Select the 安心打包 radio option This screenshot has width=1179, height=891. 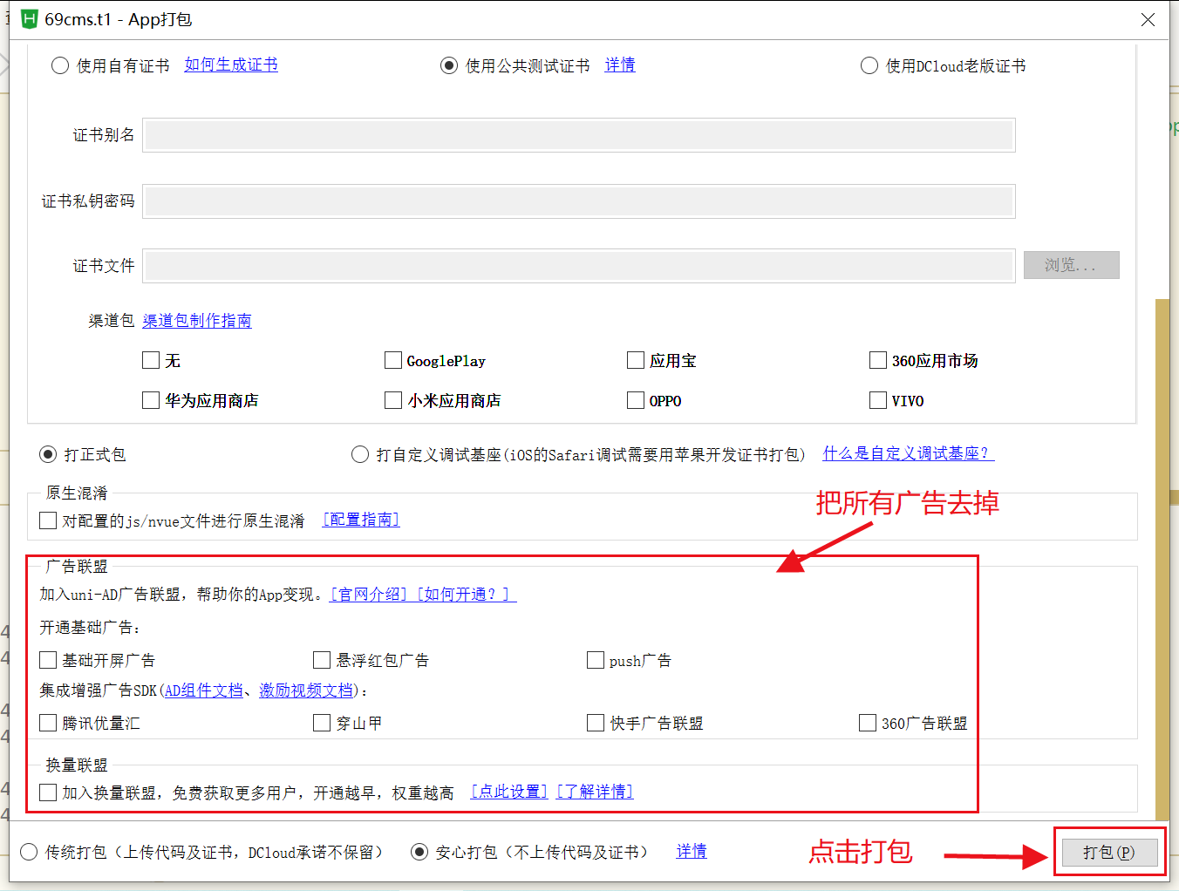[419, 852]
